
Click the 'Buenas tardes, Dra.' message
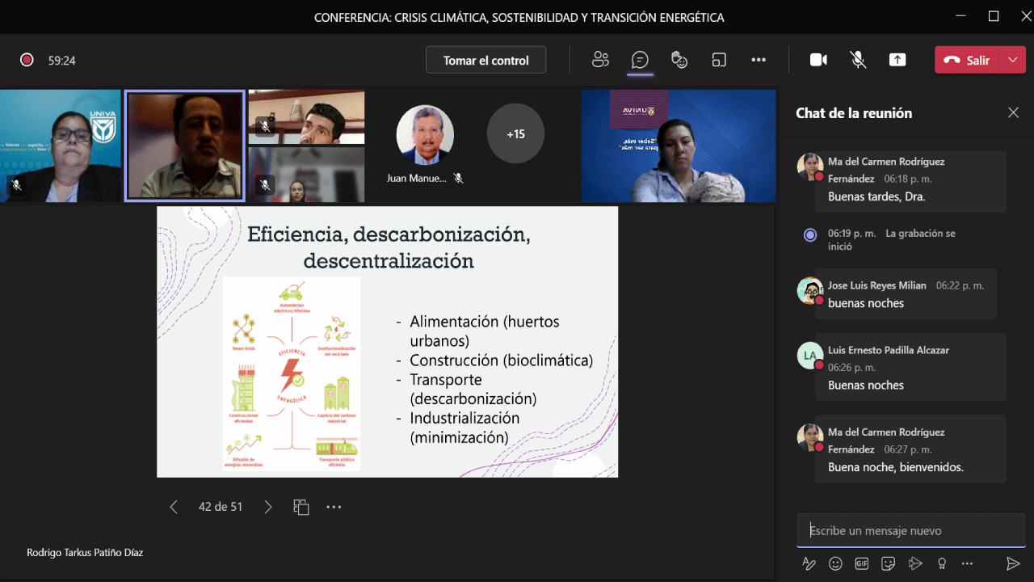pos(876,196)
